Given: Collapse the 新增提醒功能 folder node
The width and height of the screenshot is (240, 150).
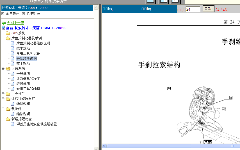Looking at the screenshot, I should tap(3, 119).
